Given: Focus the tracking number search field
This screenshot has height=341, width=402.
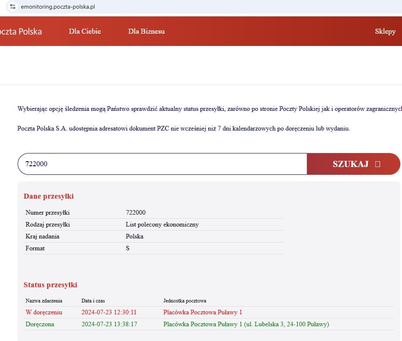Looking at the screenshot, I should (162, 164).
